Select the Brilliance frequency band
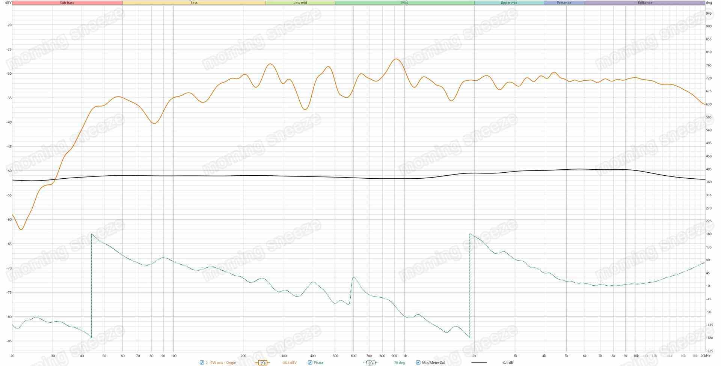Image resolution: width=721 pixels, height=366 pixels. click(x=645, y=3)
